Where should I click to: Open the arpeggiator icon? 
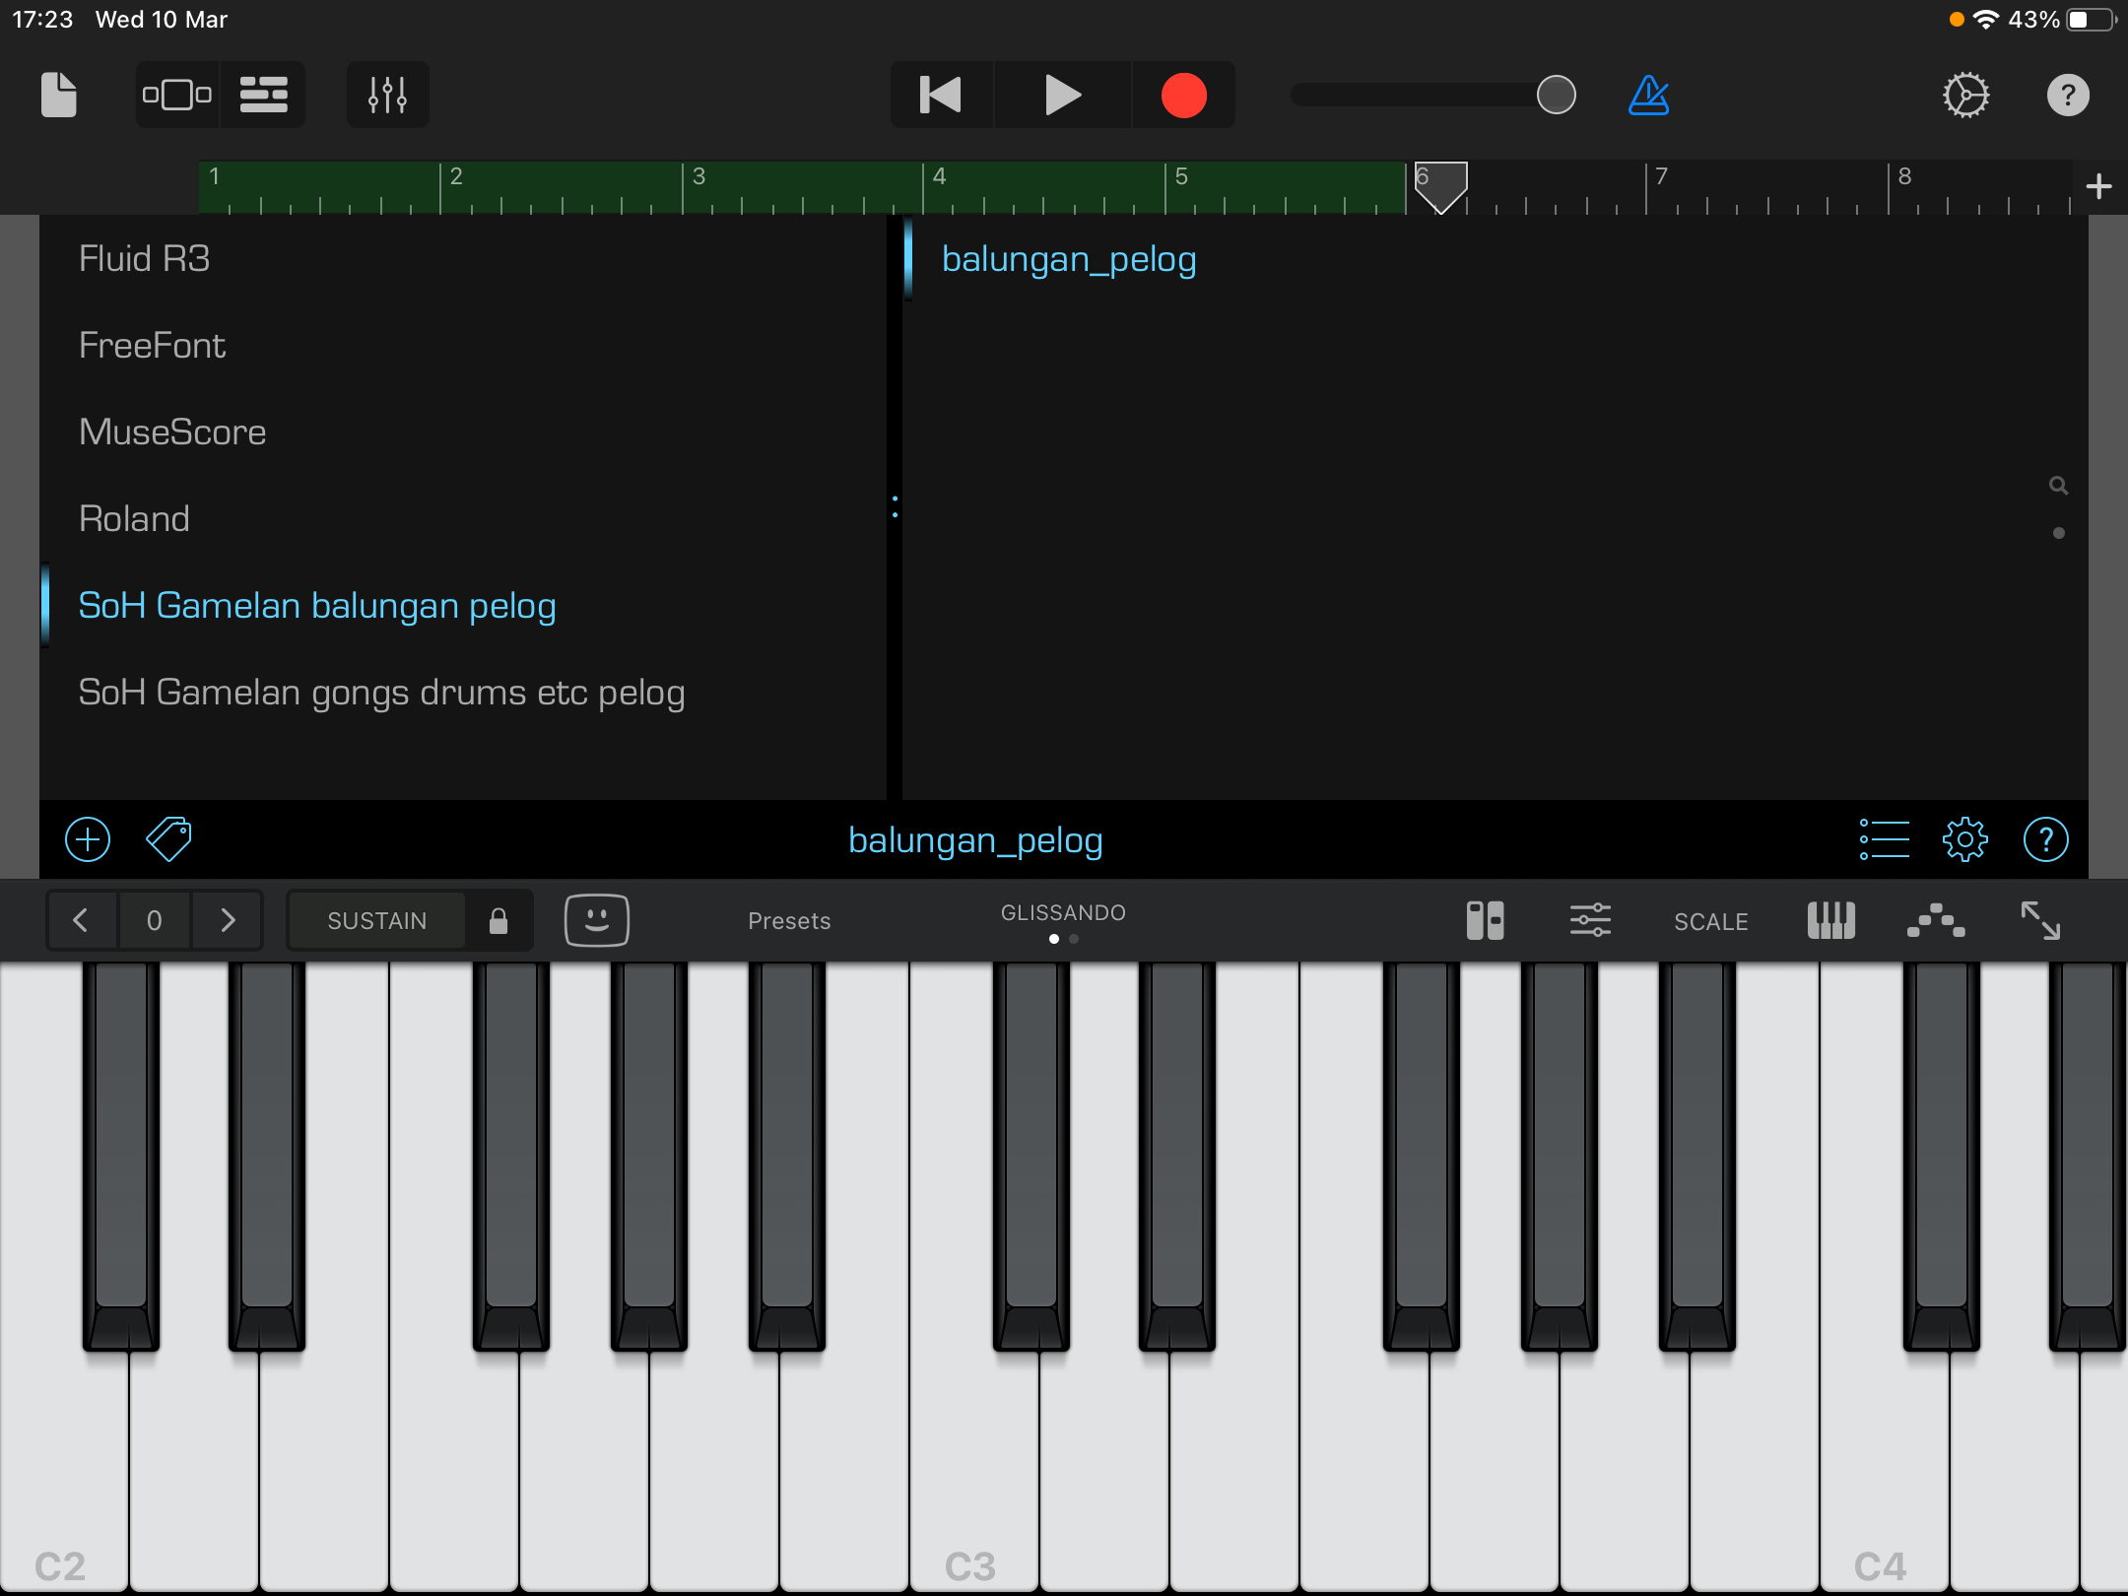[x=1935, y=920]
